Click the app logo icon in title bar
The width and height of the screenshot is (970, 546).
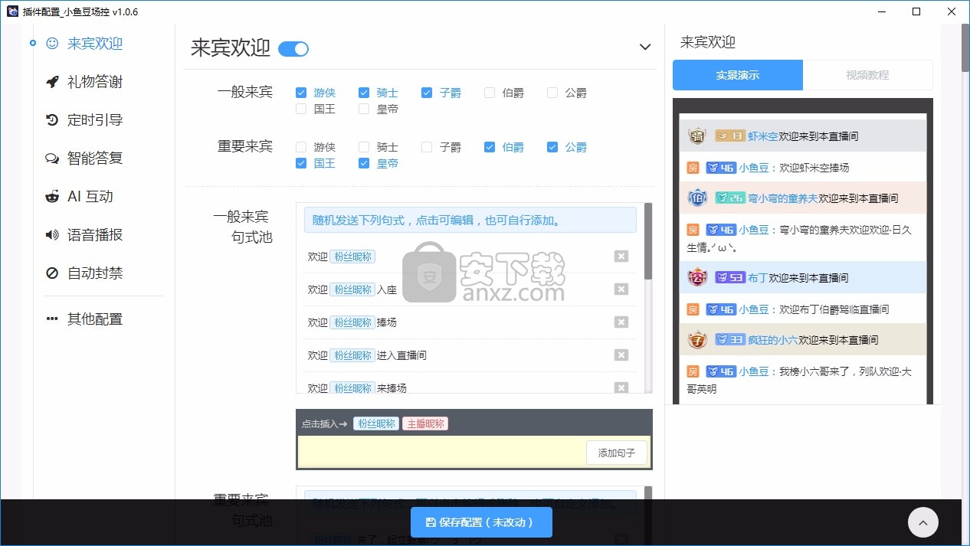point(11,11)
